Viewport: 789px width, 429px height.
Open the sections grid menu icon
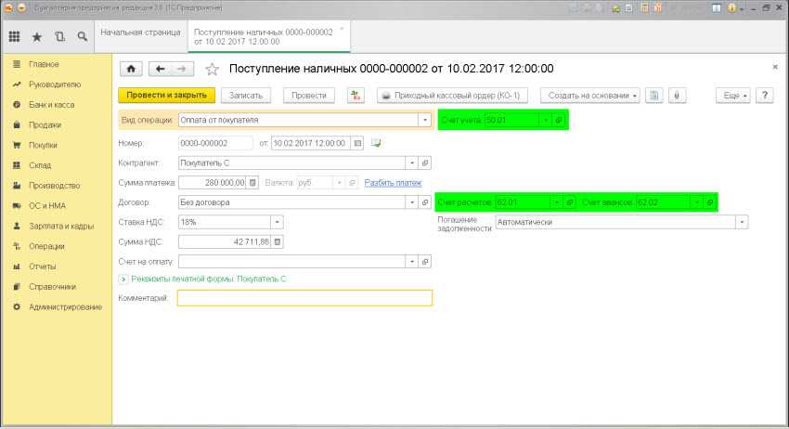(x=15, y=37)
